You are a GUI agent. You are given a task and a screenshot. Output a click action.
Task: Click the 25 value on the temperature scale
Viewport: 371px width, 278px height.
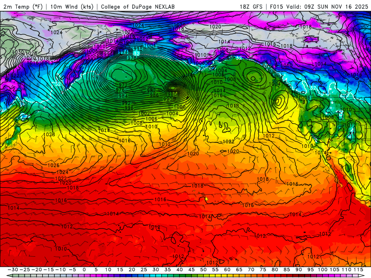coord(144,270)
